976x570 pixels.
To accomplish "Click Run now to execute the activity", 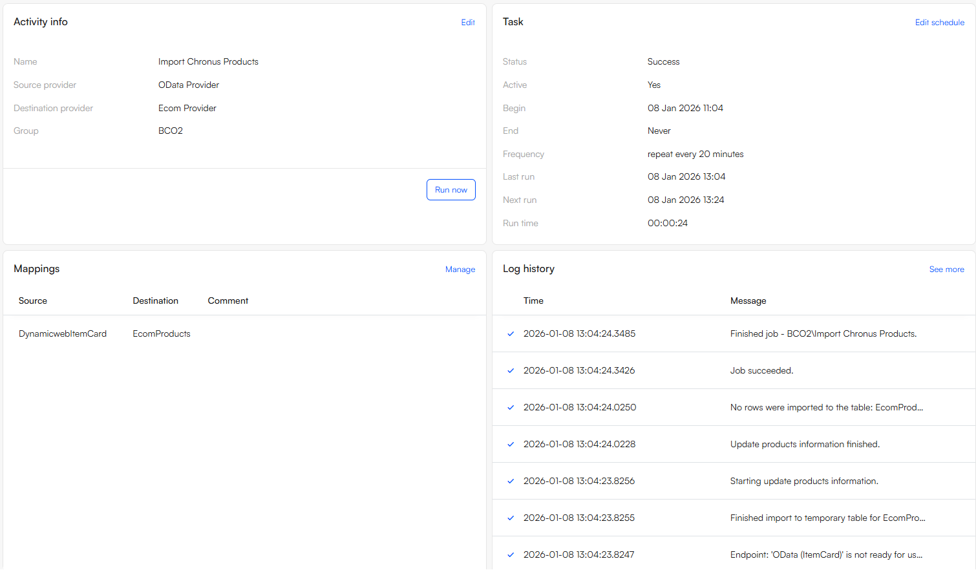I will pos(451,189).
